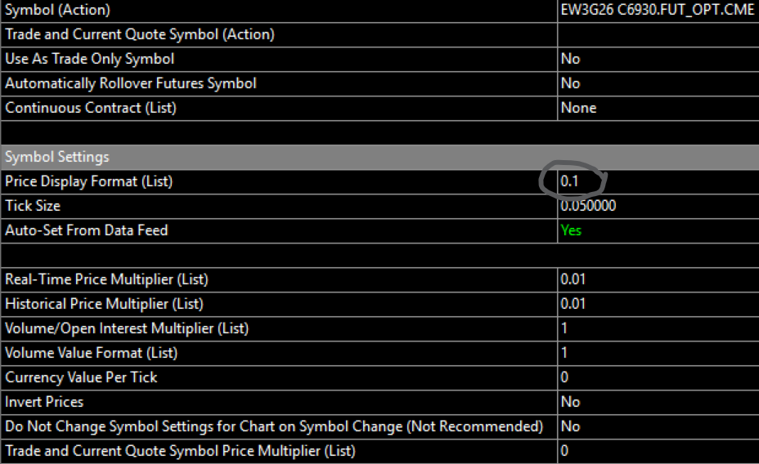This screenshot has width=759, height=464.
Task: Select the Symbol Settings section header
Action: tap(57, 157)
